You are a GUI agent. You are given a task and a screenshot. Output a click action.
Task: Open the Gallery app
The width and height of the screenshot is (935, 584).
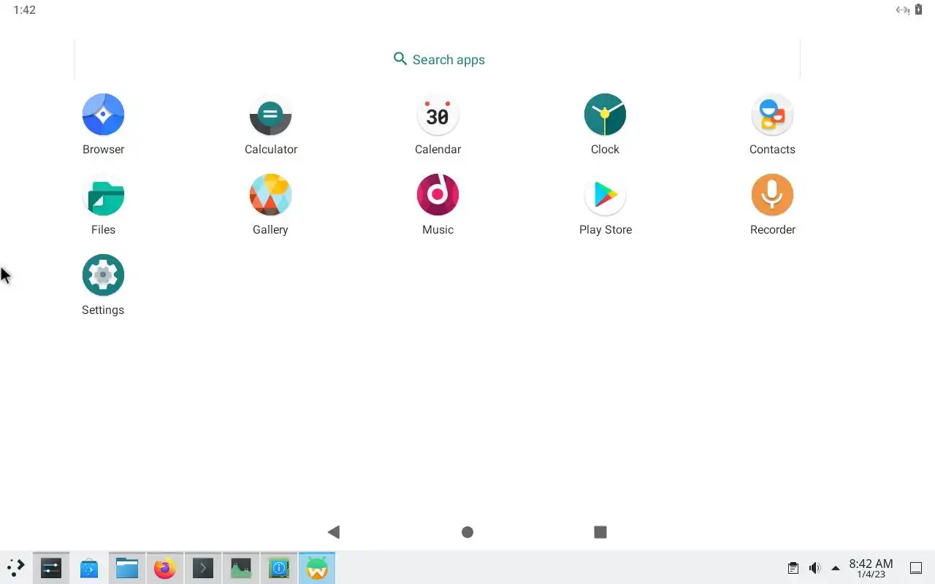click(270, 195)
